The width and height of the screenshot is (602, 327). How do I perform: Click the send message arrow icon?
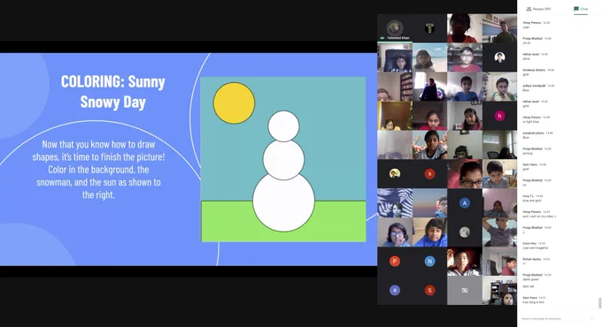(x=593, y=318)
